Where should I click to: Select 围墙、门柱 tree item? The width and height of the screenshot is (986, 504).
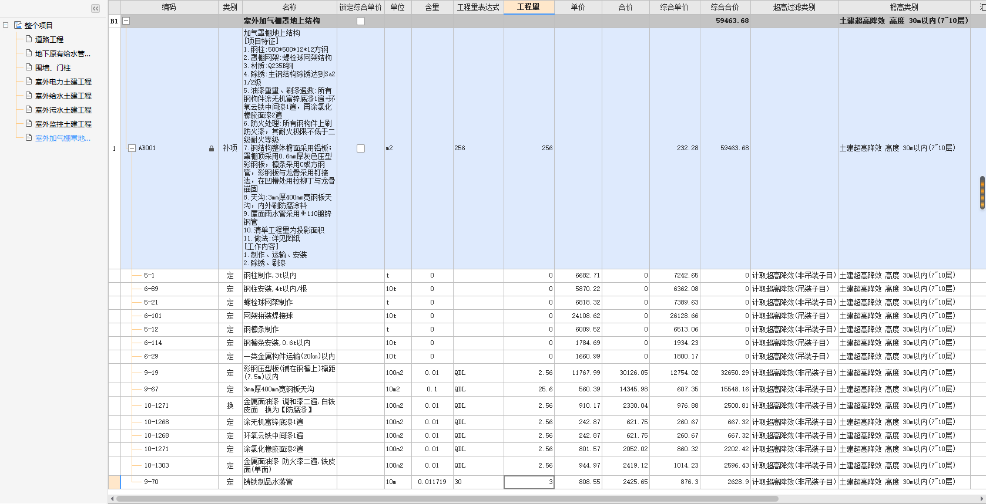pos(53,67)
